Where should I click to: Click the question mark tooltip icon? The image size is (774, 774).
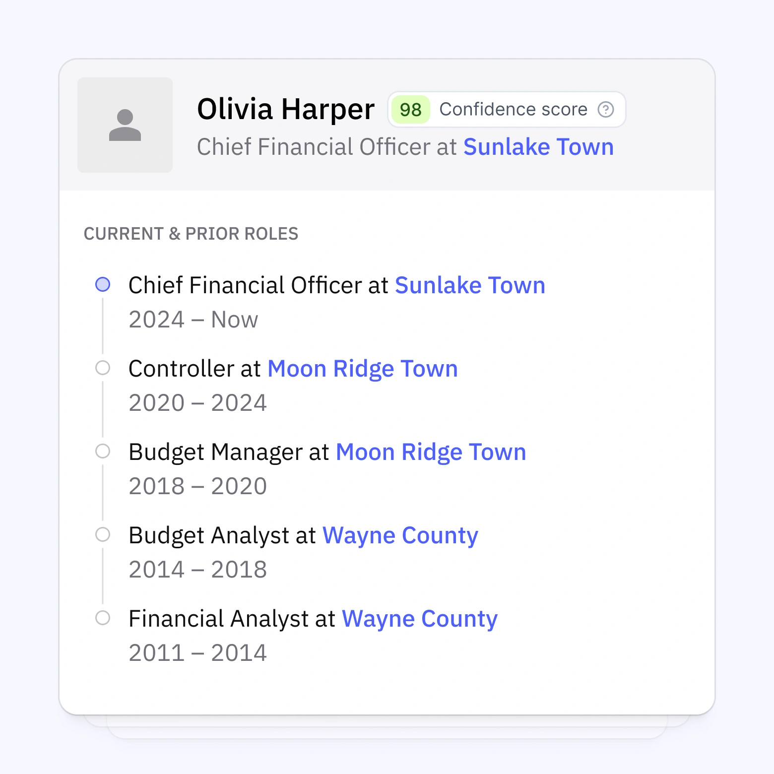pos(606,109)
